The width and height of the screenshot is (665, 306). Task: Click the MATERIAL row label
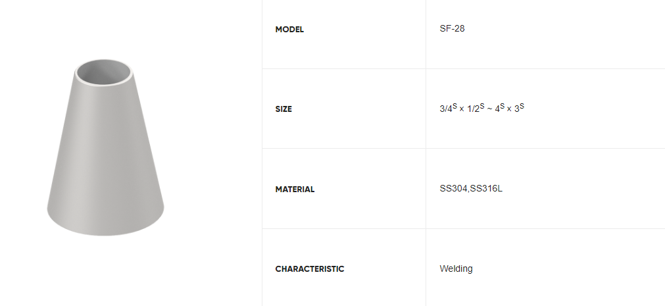295,190
